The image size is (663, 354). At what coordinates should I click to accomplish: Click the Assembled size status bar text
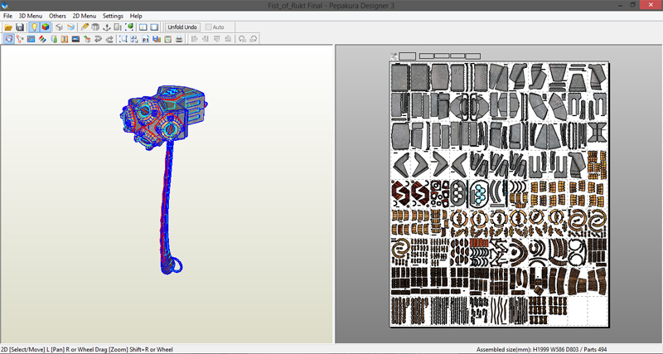542,349
